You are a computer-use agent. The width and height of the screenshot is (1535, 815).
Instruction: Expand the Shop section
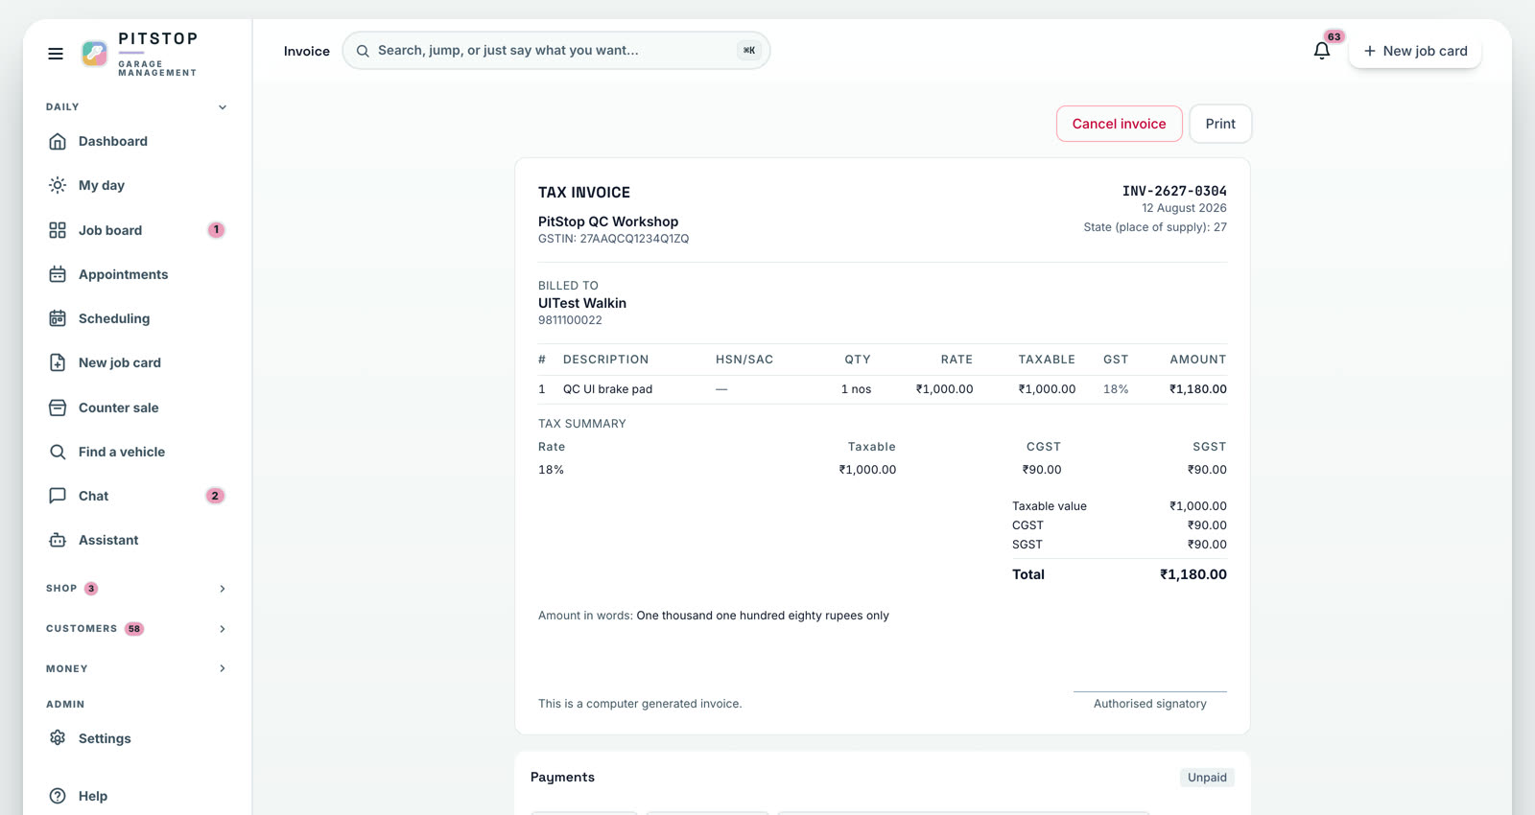[136, 589]
